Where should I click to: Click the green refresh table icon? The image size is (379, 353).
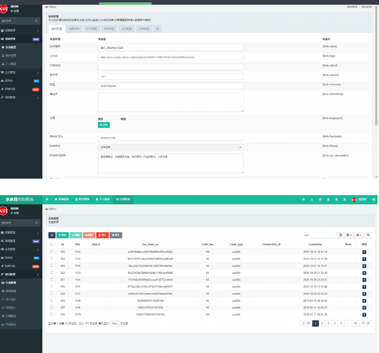coord(52,235)
